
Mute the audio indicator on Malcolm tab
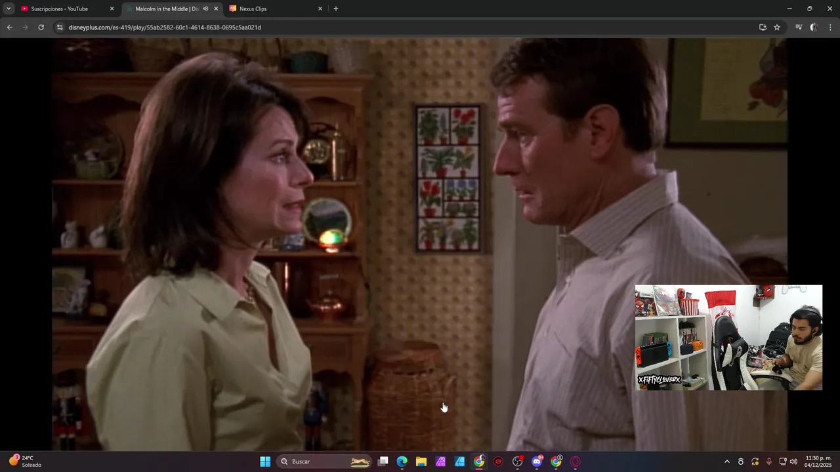[x=205, y=9]
